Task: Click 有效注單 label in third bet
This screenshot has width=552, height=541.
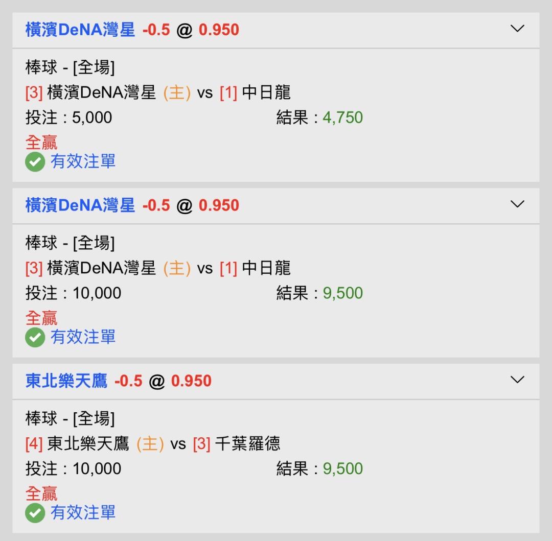Action: click(83, 513)
